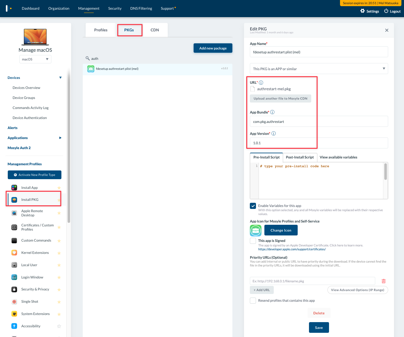Click the + Add URL button
Viewport: 404px width, 337px height.
point(262,290)
